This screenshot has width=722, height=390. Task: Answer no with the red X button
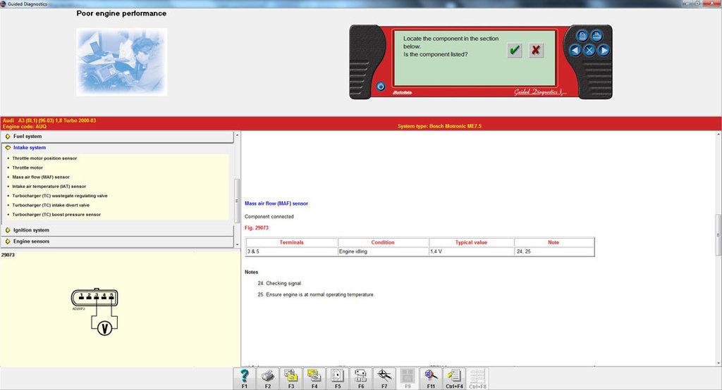point(536,50)
